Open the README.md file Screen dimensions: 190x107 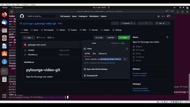[x=33, y=55]
